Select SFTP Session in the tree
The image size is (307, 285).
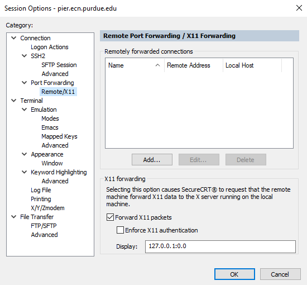point(59,65)
